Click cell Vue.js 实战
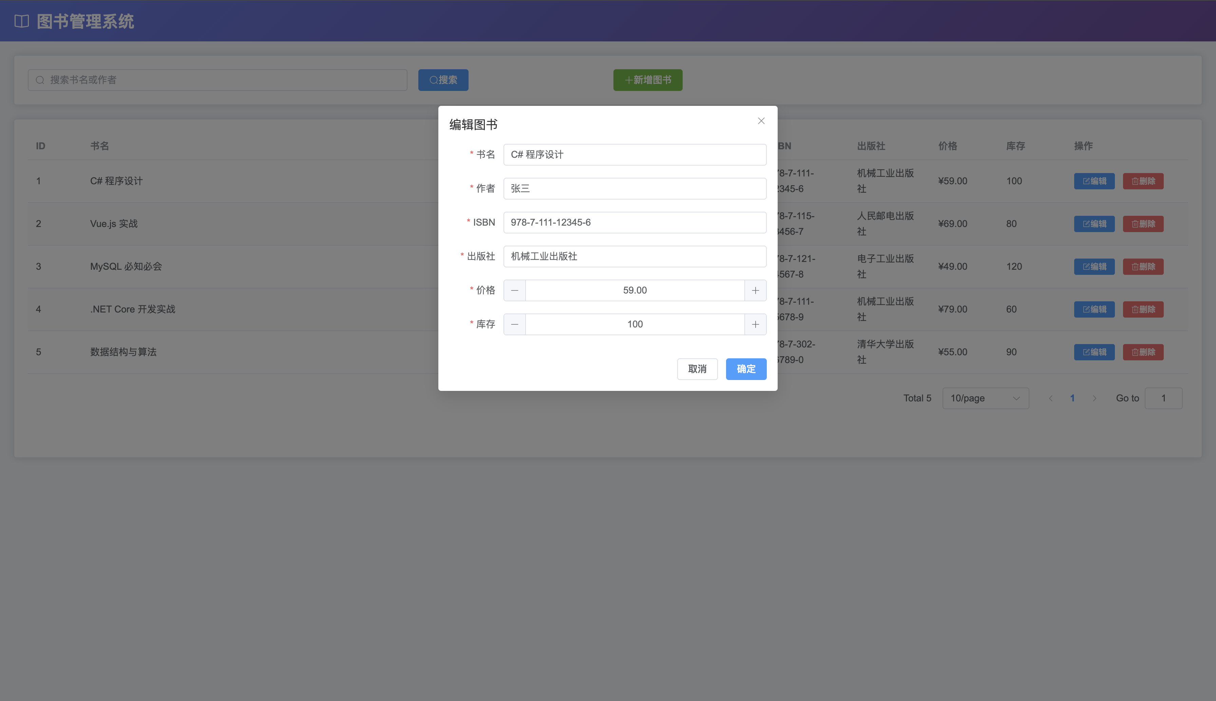This screenshot has height=701, width=1216. point(114,224)
